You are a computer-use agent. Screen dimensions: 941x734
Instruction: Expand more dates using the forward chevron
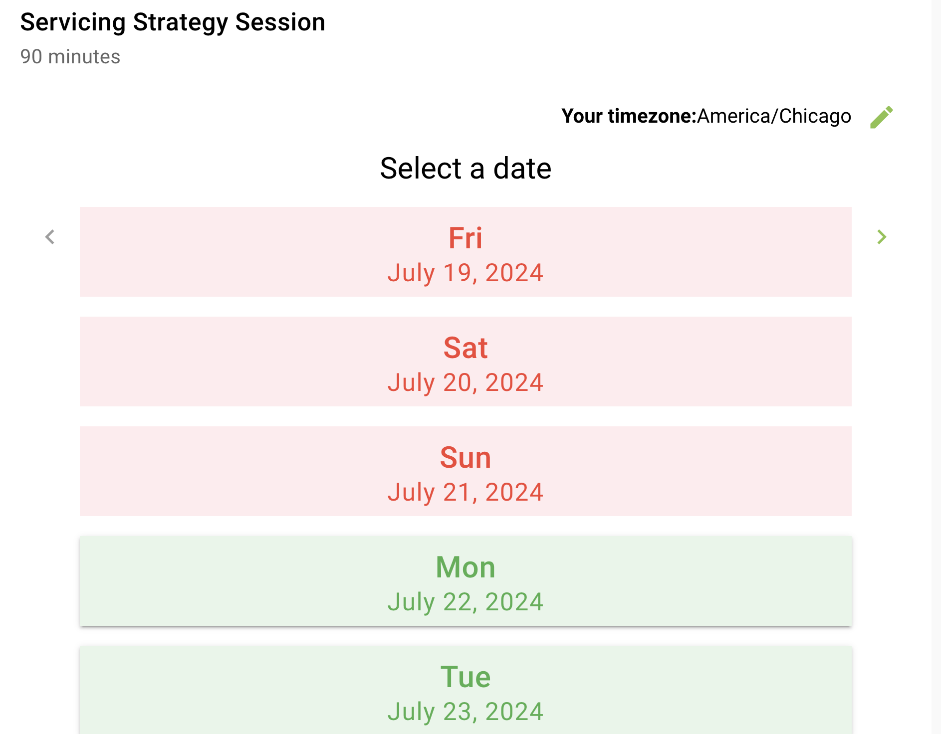[x=882, y=237]
